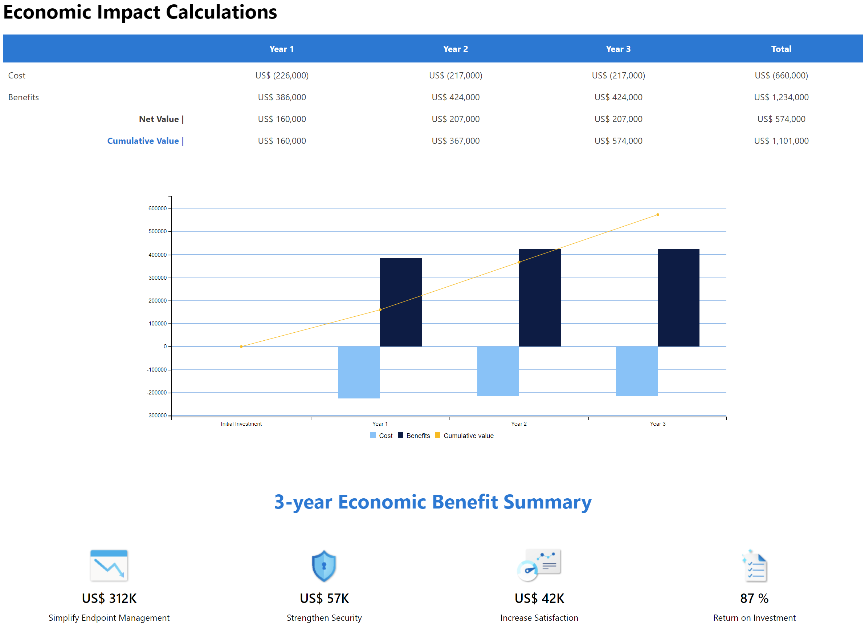Click the Year 2 dark Benefits bar
This screenshot has width=865, height=628.
pyautogui.click(x=540, y=297)
